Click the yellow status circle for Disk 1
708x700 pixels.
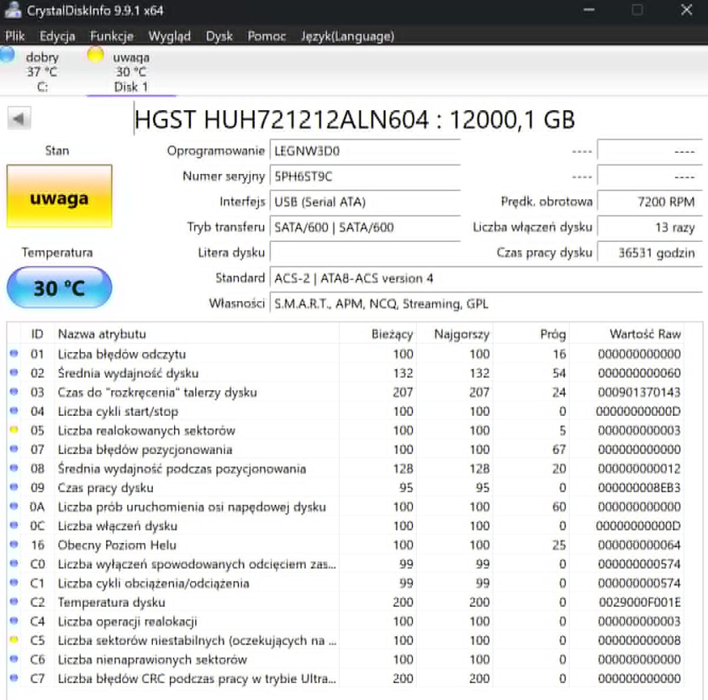pos(95,54)
